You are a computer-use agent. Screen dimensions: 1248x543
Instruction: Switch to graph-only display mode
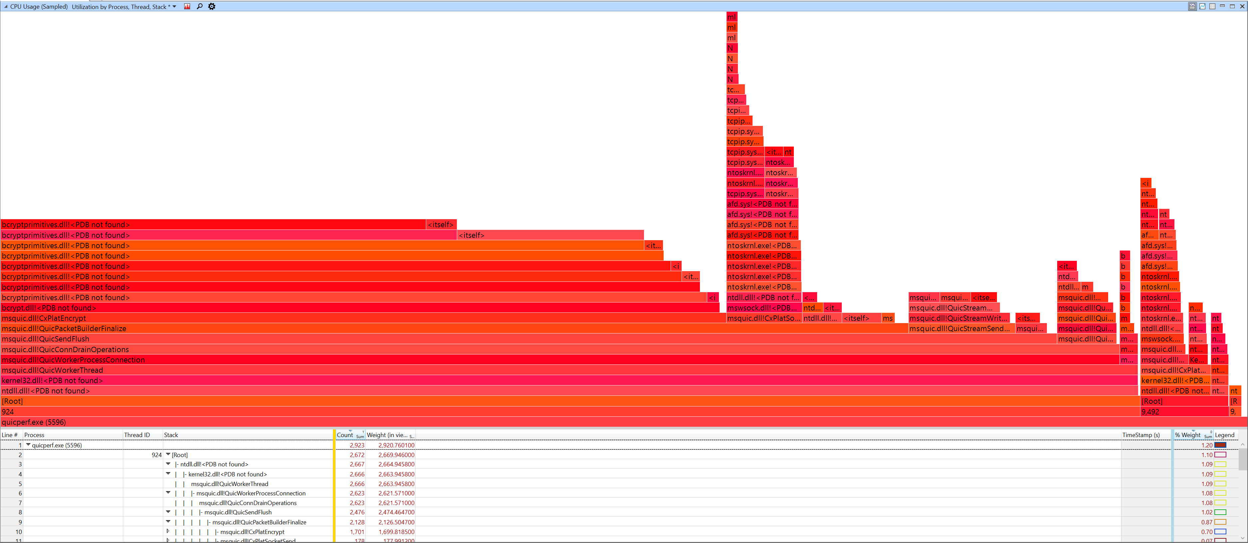(1202, 6)
